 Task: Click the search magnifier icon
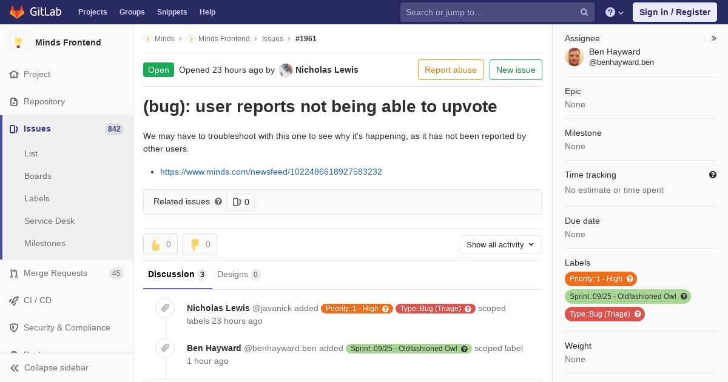(584, 12)
